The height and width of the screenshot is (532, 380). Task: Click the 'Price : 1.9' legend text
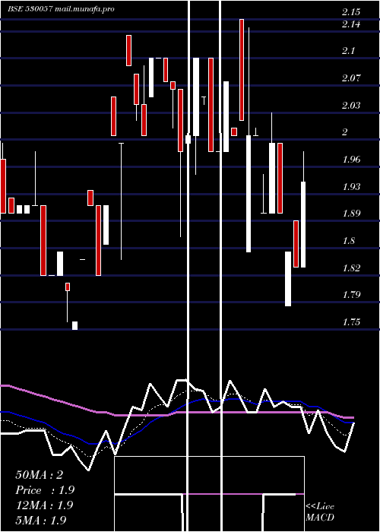(45, 490)
